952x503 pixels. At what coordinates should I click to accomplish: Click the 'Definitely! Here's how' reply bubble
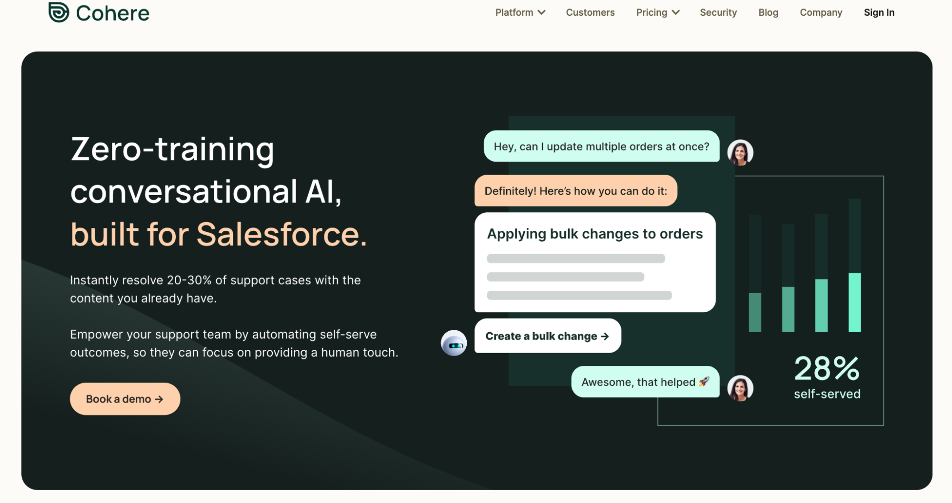(x=576, y=191)
